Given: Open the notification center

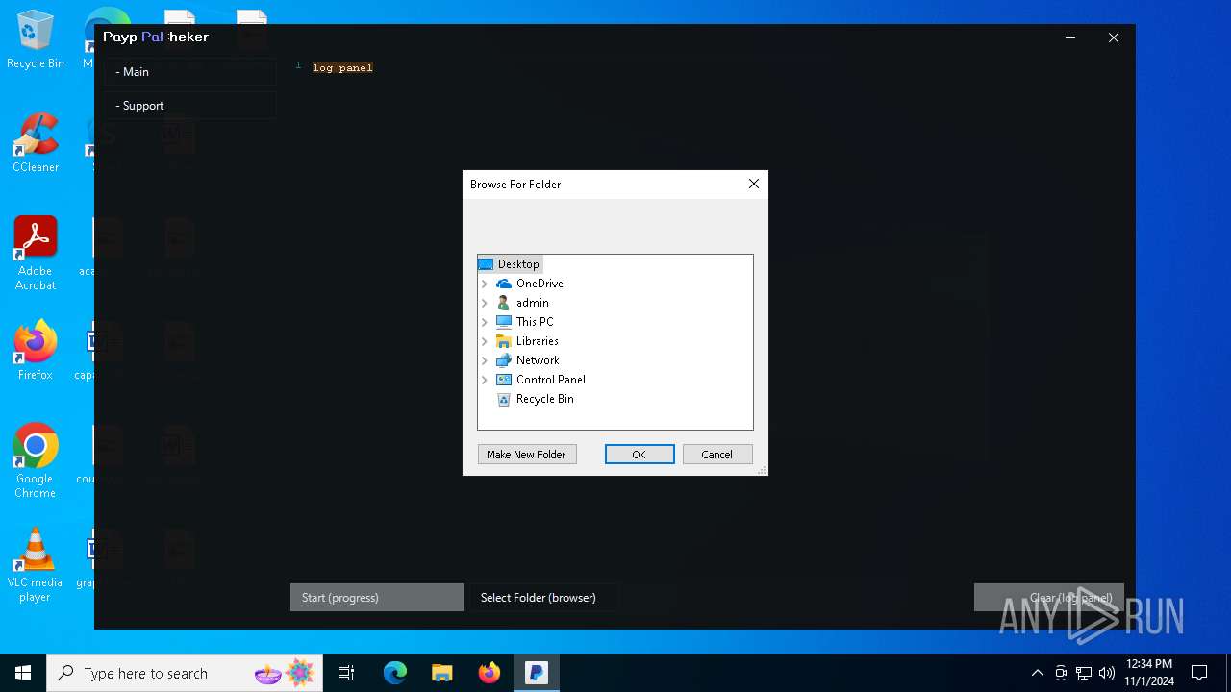Looking at the screenshot, I should click(x=1199, y=673).
